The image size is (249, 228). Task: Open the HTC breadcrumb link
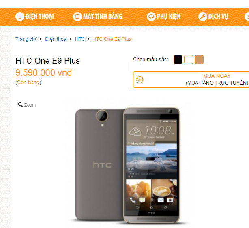(80, 39)
